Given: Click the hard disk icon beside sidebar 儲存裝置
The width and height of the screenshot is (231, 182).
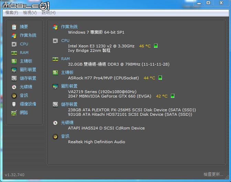Looking at the screenshot, I should (14, 78).
